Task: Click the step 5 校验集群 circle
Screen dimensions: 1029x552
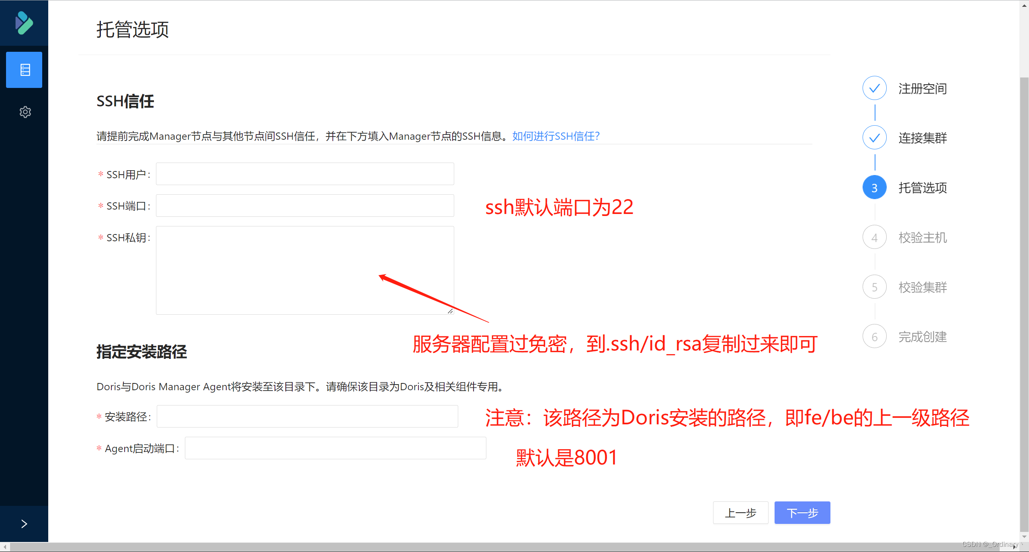Action: pos(874,287)
